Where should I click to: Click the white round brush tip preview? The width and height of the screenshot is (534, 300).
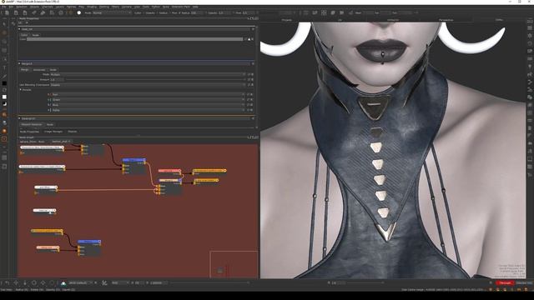(x=79, y=13)
